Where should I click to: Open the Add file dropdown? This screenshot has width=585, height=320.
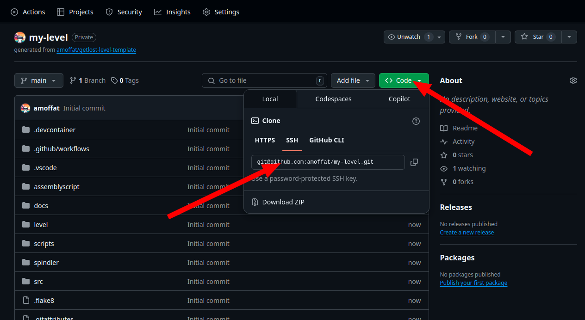(353, 80)
